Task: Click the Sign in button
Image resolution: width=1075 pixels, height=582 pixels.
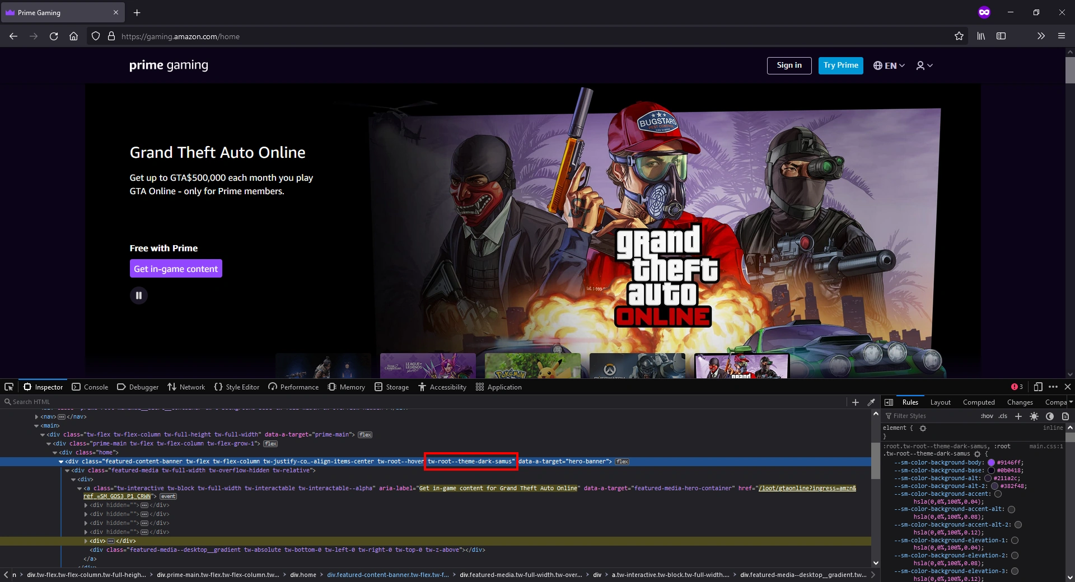Action: click(x=789, y=65)
